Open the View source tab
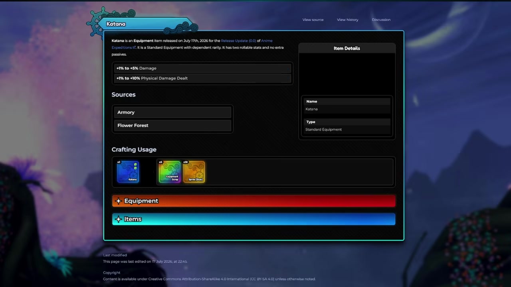Viewport: 511px width, 287px height. pos(313,20)
